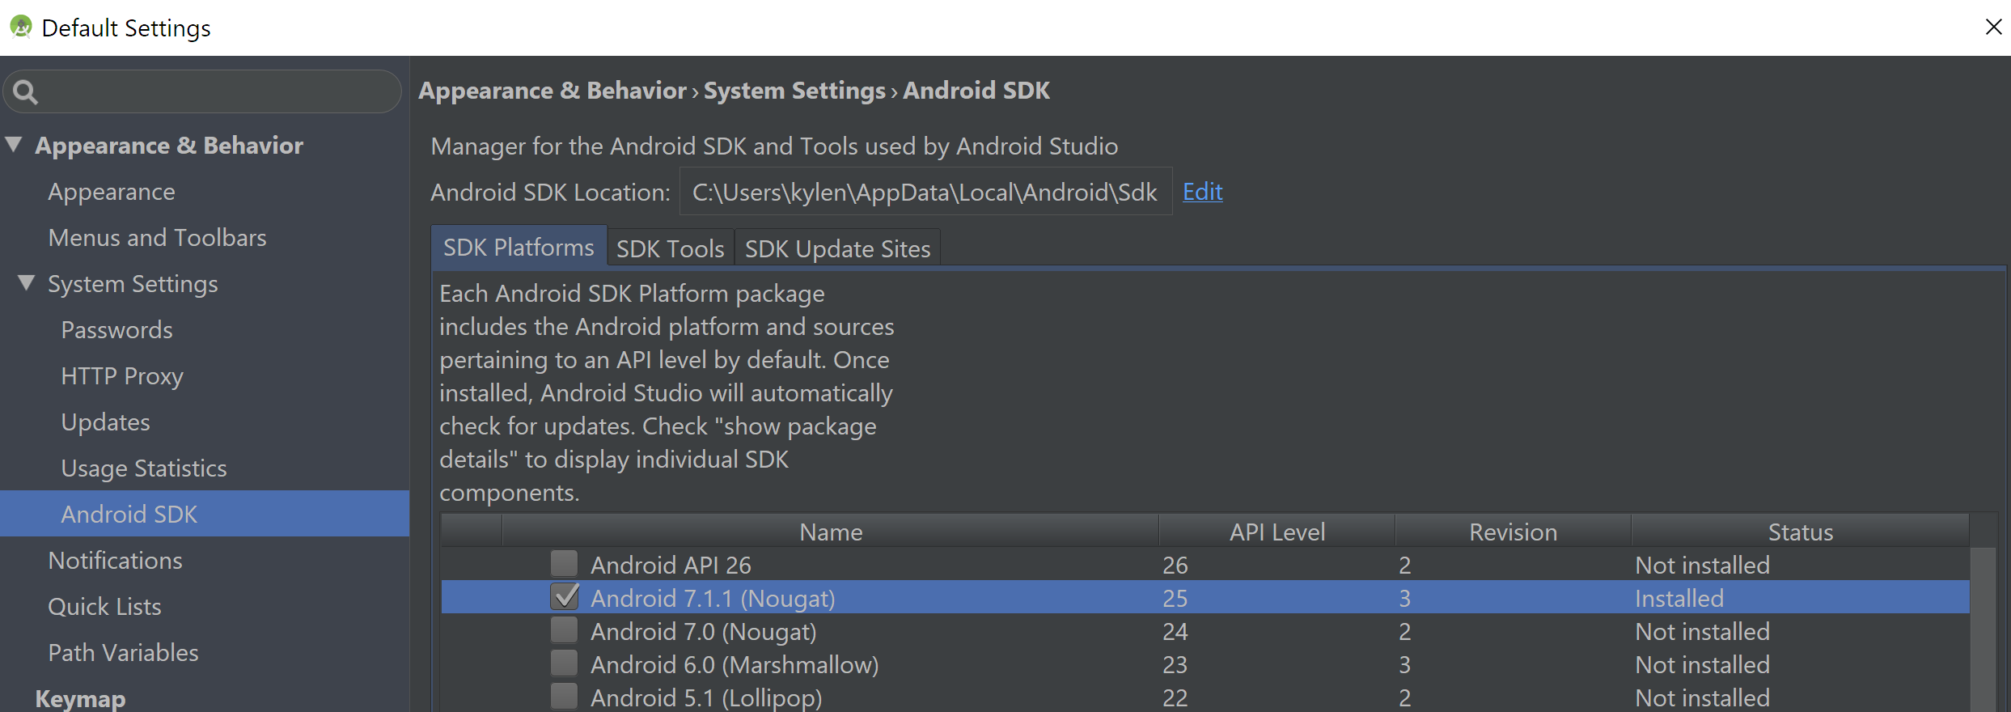Open the Updates settings page
This screenshot has width=2011, height=712.
click(106, 422)
